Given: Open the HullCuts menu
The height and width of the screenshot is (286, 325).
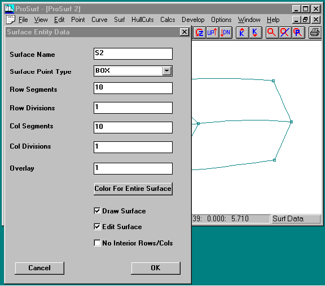Looking at the screenshot, I should pyautogui.click(x=143, y=20).
